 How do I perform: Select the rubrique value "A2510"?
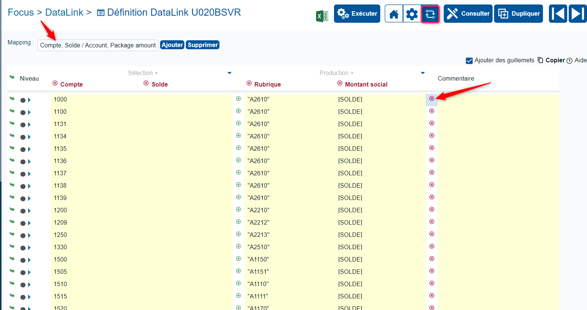[258, 247]
